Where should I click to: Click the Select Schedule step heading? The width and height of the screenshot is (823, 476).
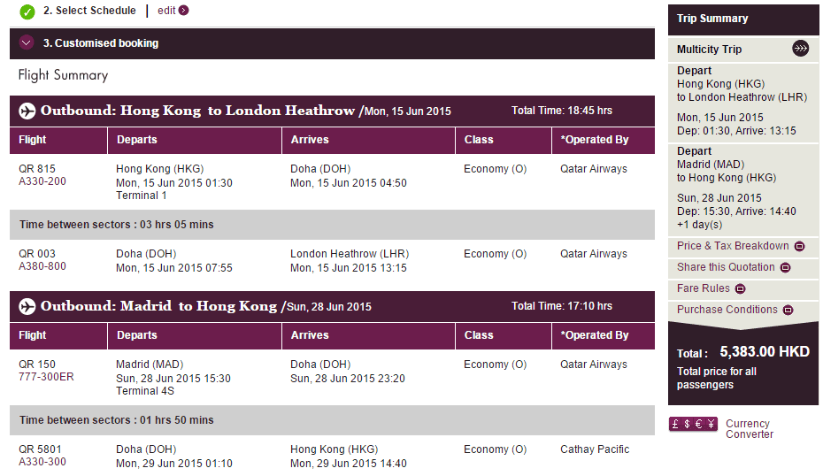coord(89,11)
